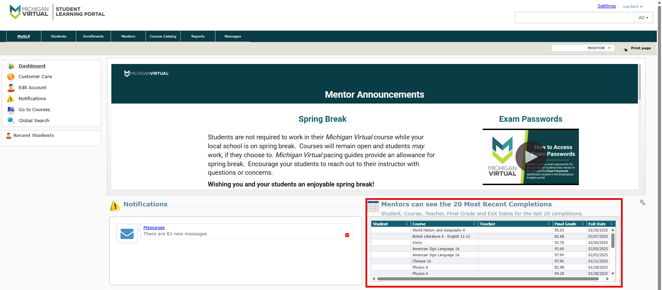Screen dimensions: 662x290
Task: Open the Course Catalog tab
Action: coord(163,36)
